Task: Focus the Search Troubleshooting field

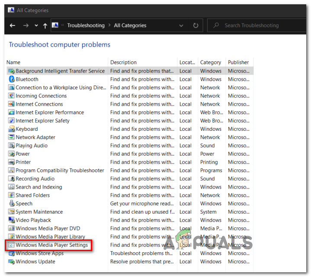Action: (x=256, y=25)
